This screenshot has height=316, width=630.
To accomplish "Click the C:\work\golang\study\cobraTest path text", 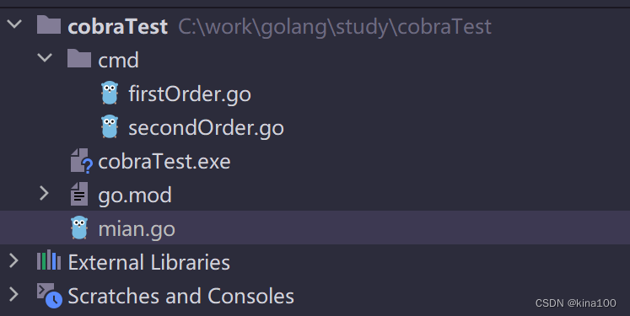I will click(335, 27).
